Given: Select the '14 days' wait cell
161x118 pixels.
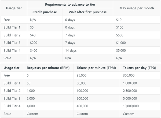Looking at the screenshot, I should (x=71, y=50).
